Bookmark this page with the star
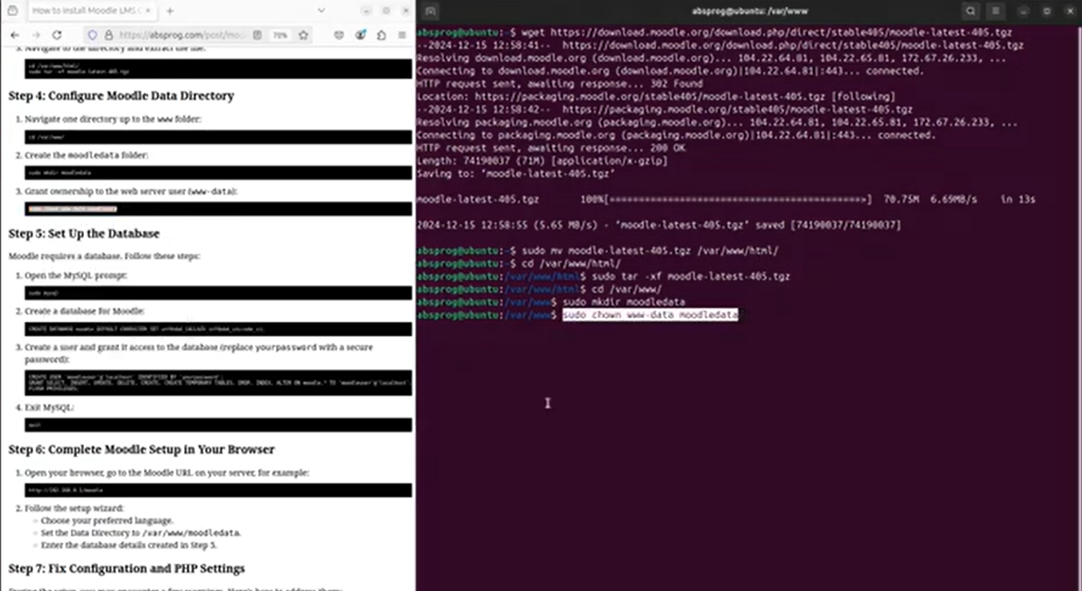Screen dimensions: 1082x591 [303, 35]
